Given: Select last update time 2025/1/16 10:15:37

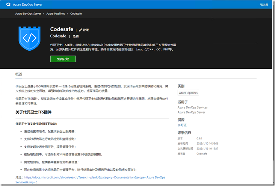Looking at the screenshot, I should [x=207, y=149].
